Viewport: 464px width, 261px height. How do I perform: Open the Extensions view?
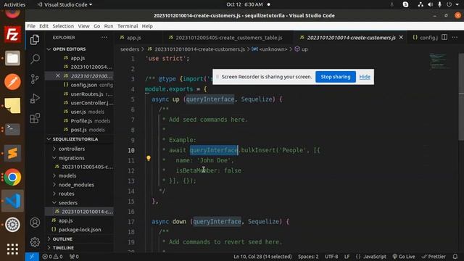(35, 118)
